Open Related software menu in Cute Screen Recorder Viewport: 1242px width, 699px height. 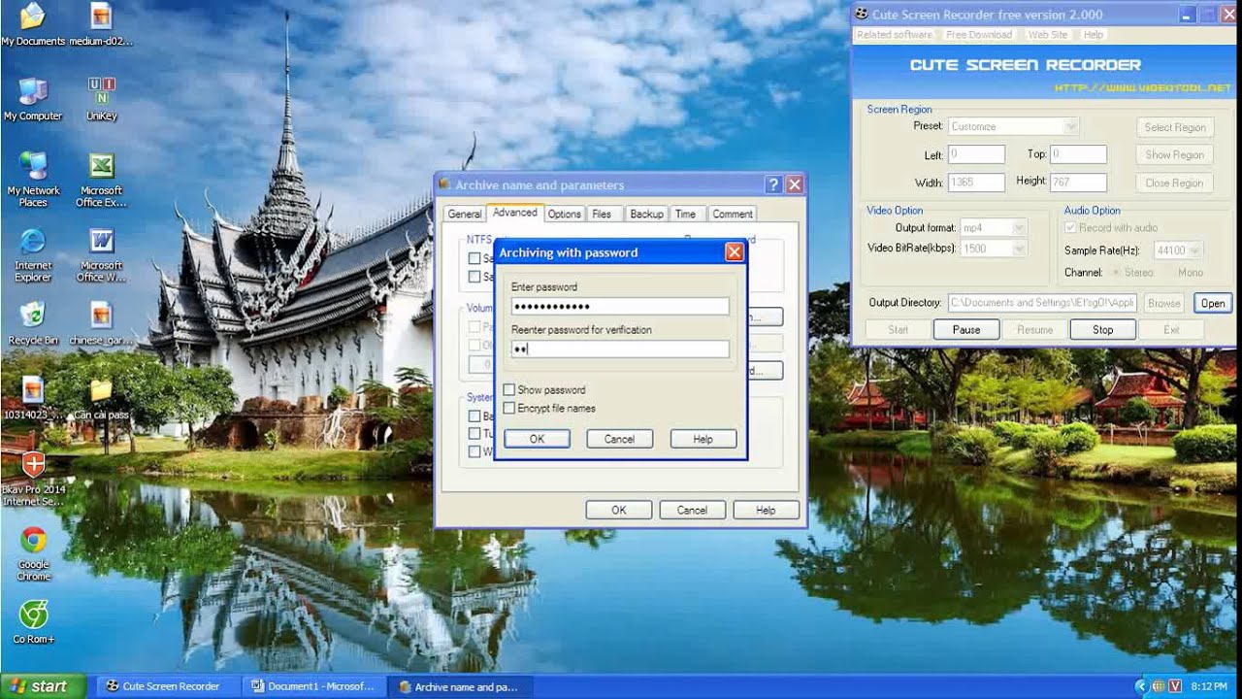[894, 34]
